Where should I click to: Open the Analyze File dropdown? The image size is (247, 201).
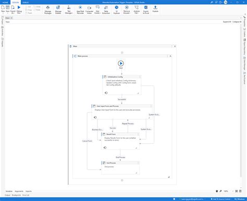click(137, 9)
